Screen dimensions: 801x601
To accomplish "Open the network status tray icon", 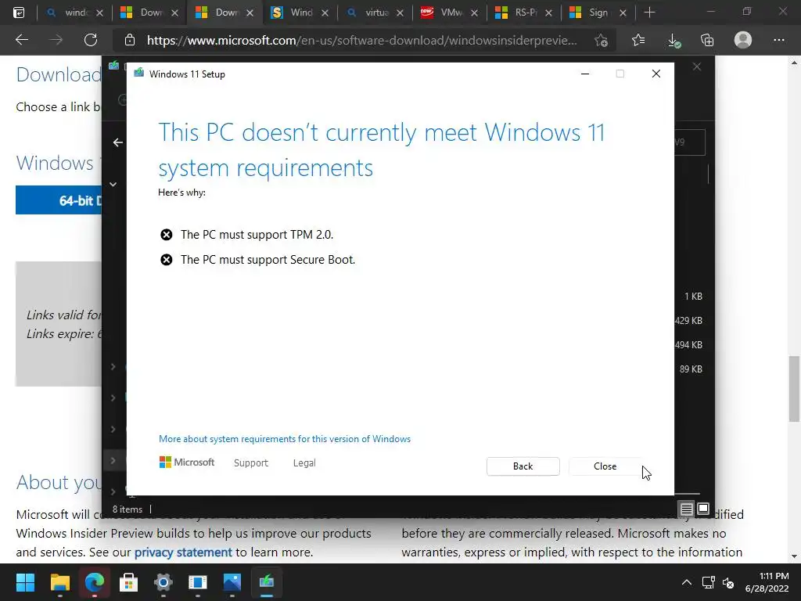I will pos(708,582).
